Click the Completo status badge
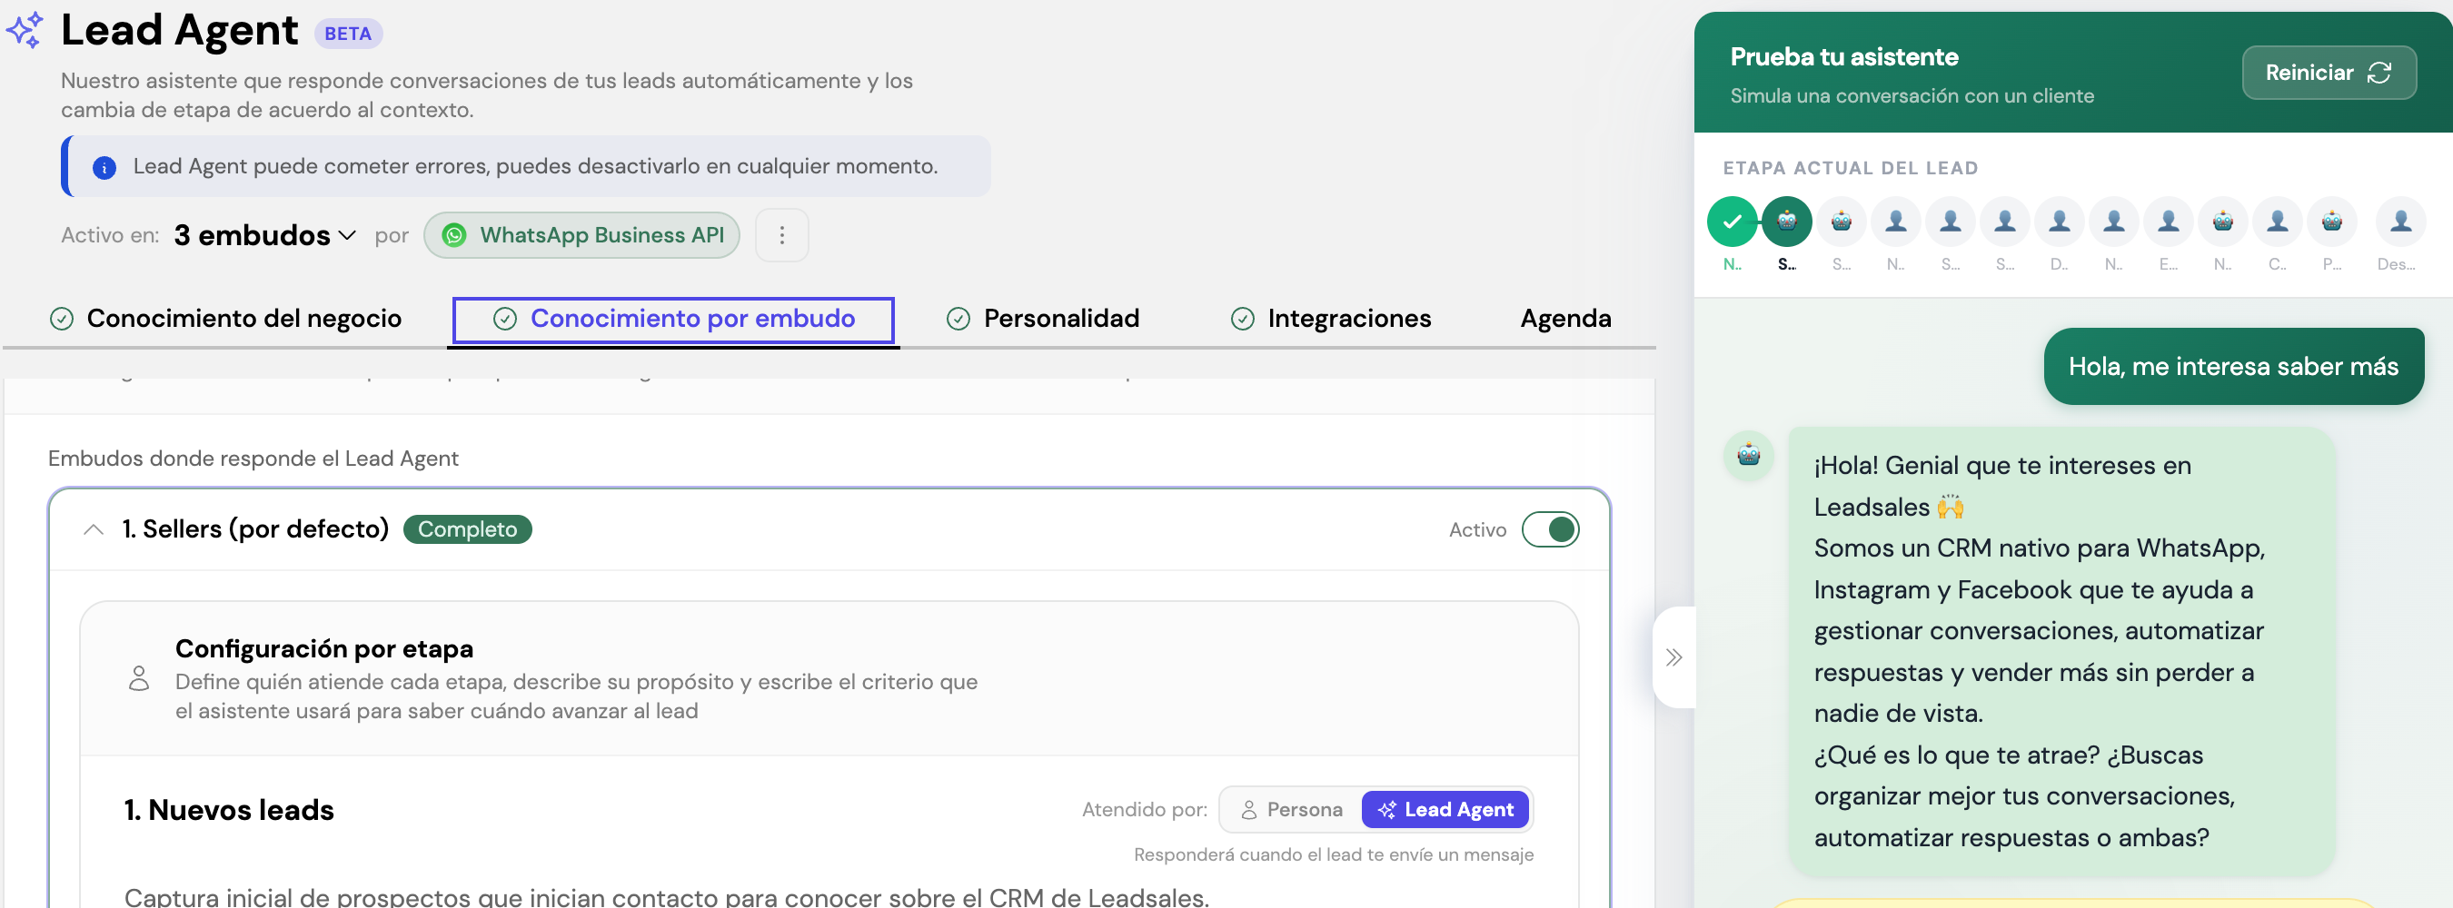This screenshot has height=908, width=2453. [x=468, y=530]
